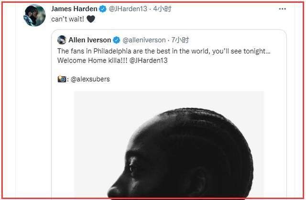The image size is (306, 200).
Task: Open James Harden's display name link
Action: [x=74, y=9]
